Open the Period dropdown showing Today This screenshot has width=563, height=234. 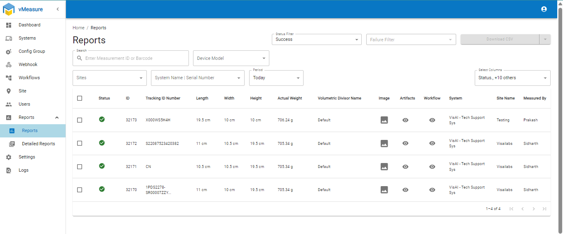276,78
